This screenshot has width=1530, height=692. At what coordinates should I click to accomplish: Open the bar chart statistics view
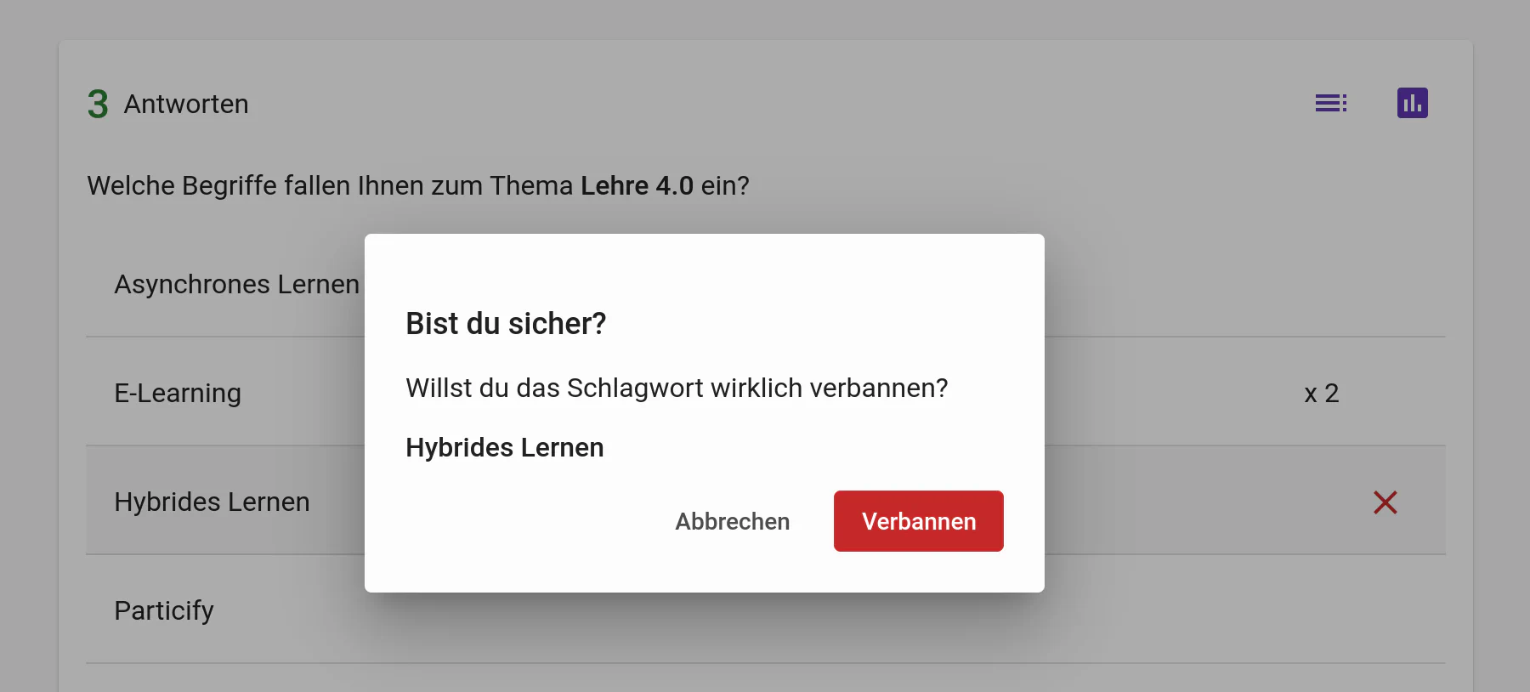[x=1412, y=103]
